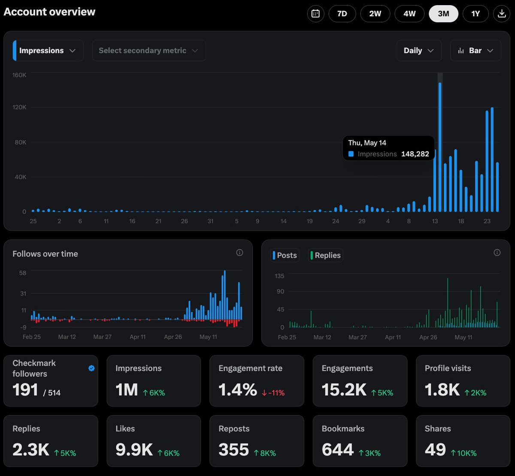Click the info icon on Follows over time
515x476 pixels.
pyautogui.click(x=239, y=253)
